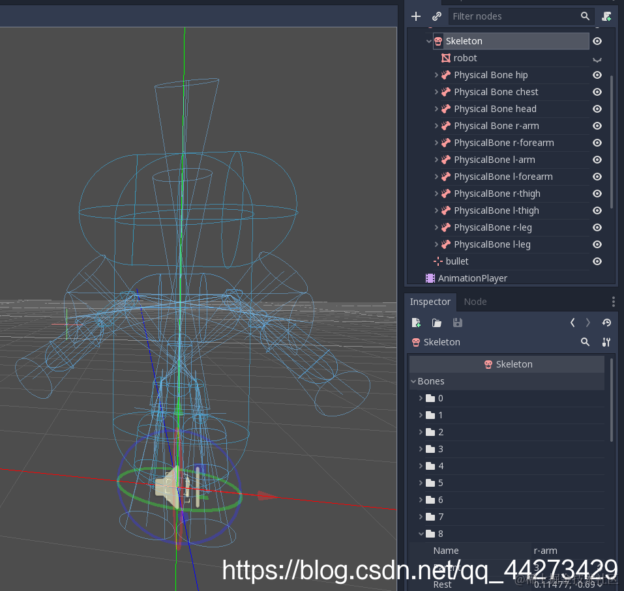Toggle visibility of bullet node
Image resolution: width=624 pixels, height=591 pixels.
(597, 261)
